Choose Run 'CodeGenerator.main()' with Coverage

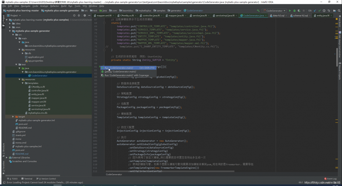click(129, 75)
